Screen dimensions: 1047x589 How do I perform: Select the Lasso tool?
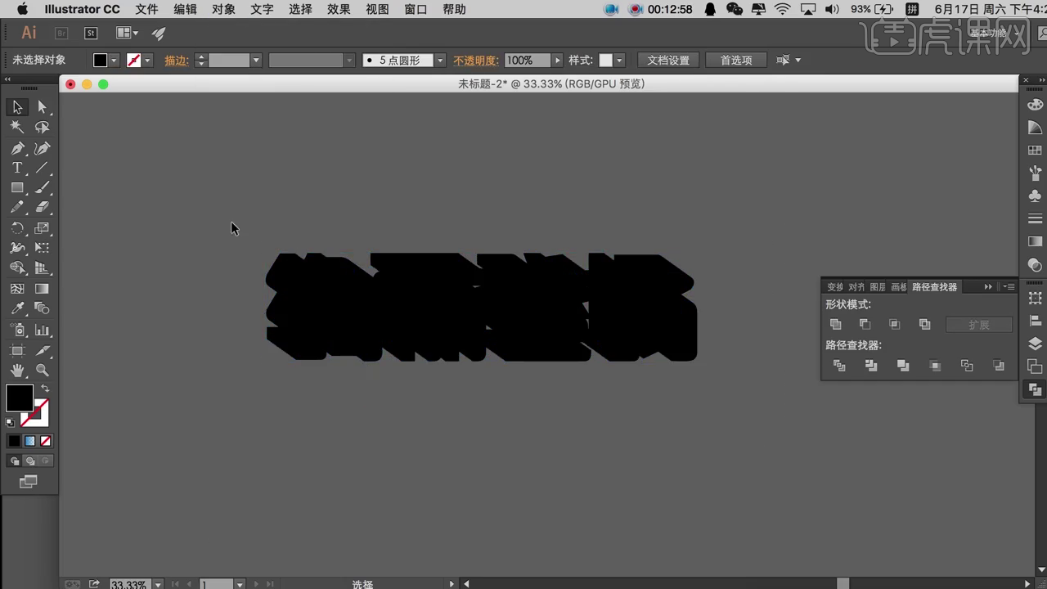click(x=42, y=127)
